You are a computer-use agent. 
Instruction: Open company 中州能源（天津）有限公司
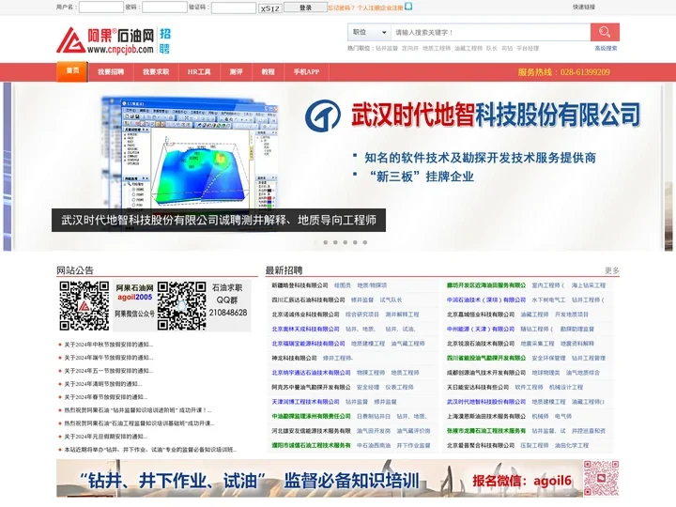[481, 329]
